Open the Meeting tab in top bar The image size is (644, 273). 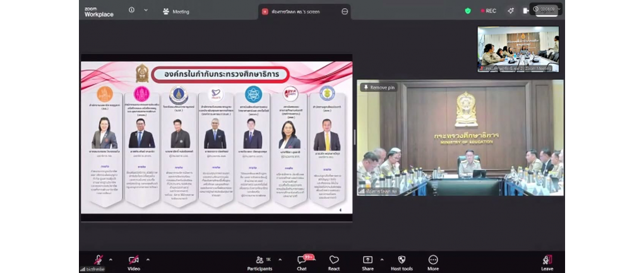tap(176, 11)
